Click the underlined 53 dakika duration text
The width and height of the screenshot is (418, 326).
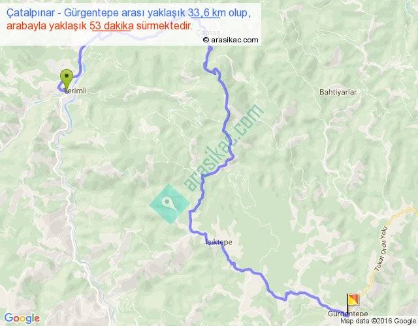(x=112, y=26)
